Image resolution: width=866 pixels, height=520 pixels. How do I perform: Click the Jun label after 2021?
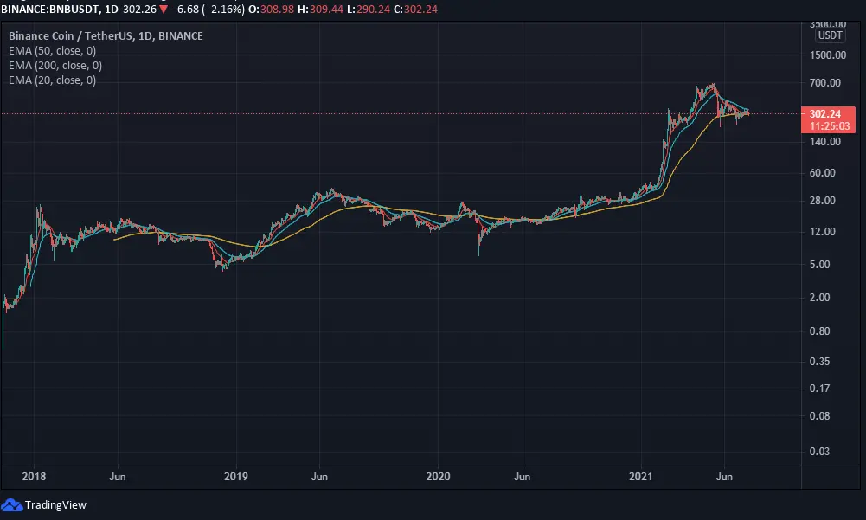tap(725, 477)
